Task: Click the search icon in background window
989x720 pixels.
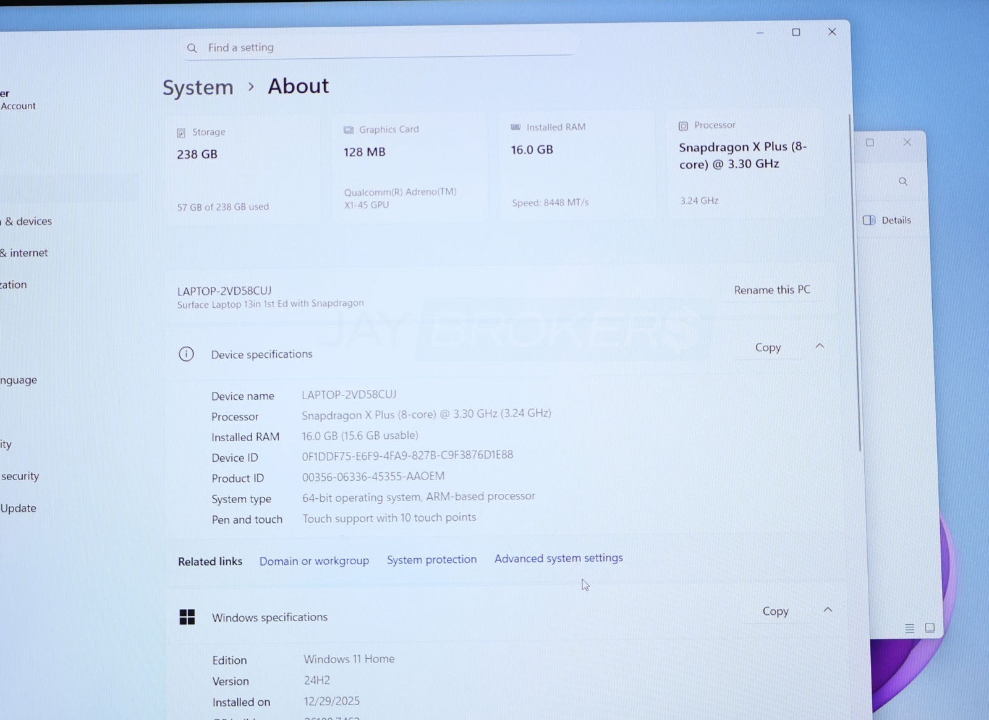Action: pyautogui.click(x=903, y=182)
